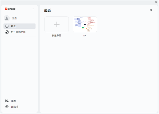Screen dimensions: 159x114
Task: Click the 图库 library books icon
Action: 7,101
